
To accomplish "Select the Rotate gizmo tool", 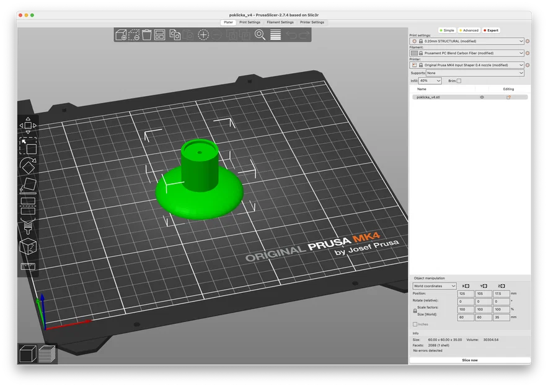I will coord(28,165).
